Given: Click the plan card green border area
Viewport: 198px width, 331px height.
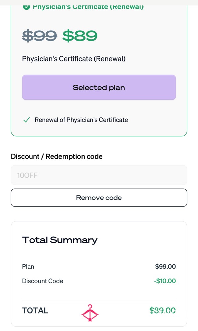Looking at the screenshot, I should point(99,71).
